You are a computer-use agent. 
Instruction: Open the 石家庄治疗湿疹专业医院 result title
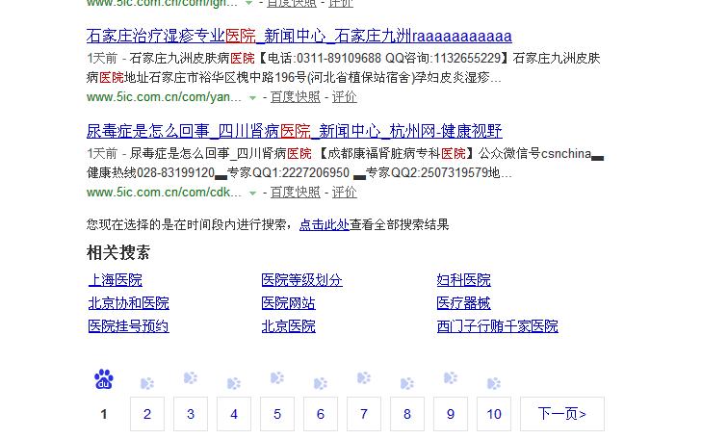pyautogui.click(x=299, y=37)
